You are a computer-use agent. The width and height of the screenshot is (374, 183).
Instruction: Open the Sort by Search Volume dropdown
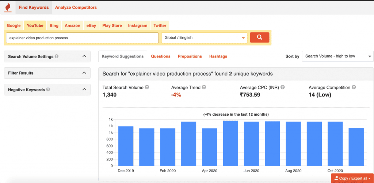[x=337, y=56]
